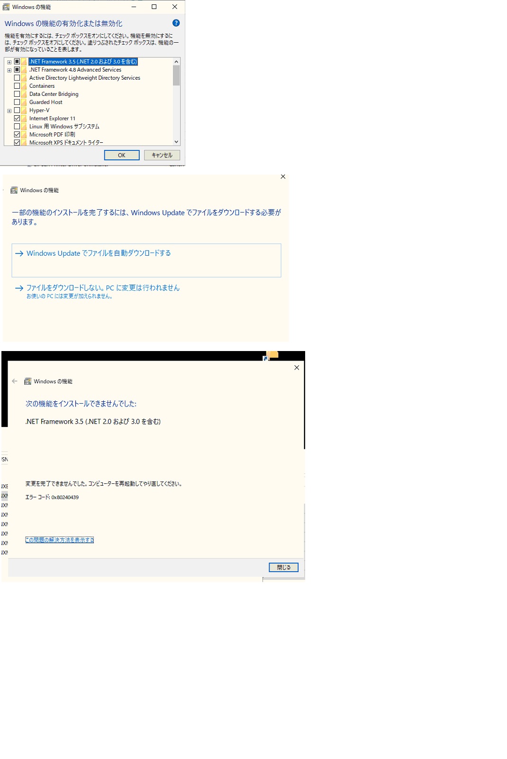Viewport: 507px width, 759px height.
Task: Click the Data Center Bridging folder icon
Action: 24,94
